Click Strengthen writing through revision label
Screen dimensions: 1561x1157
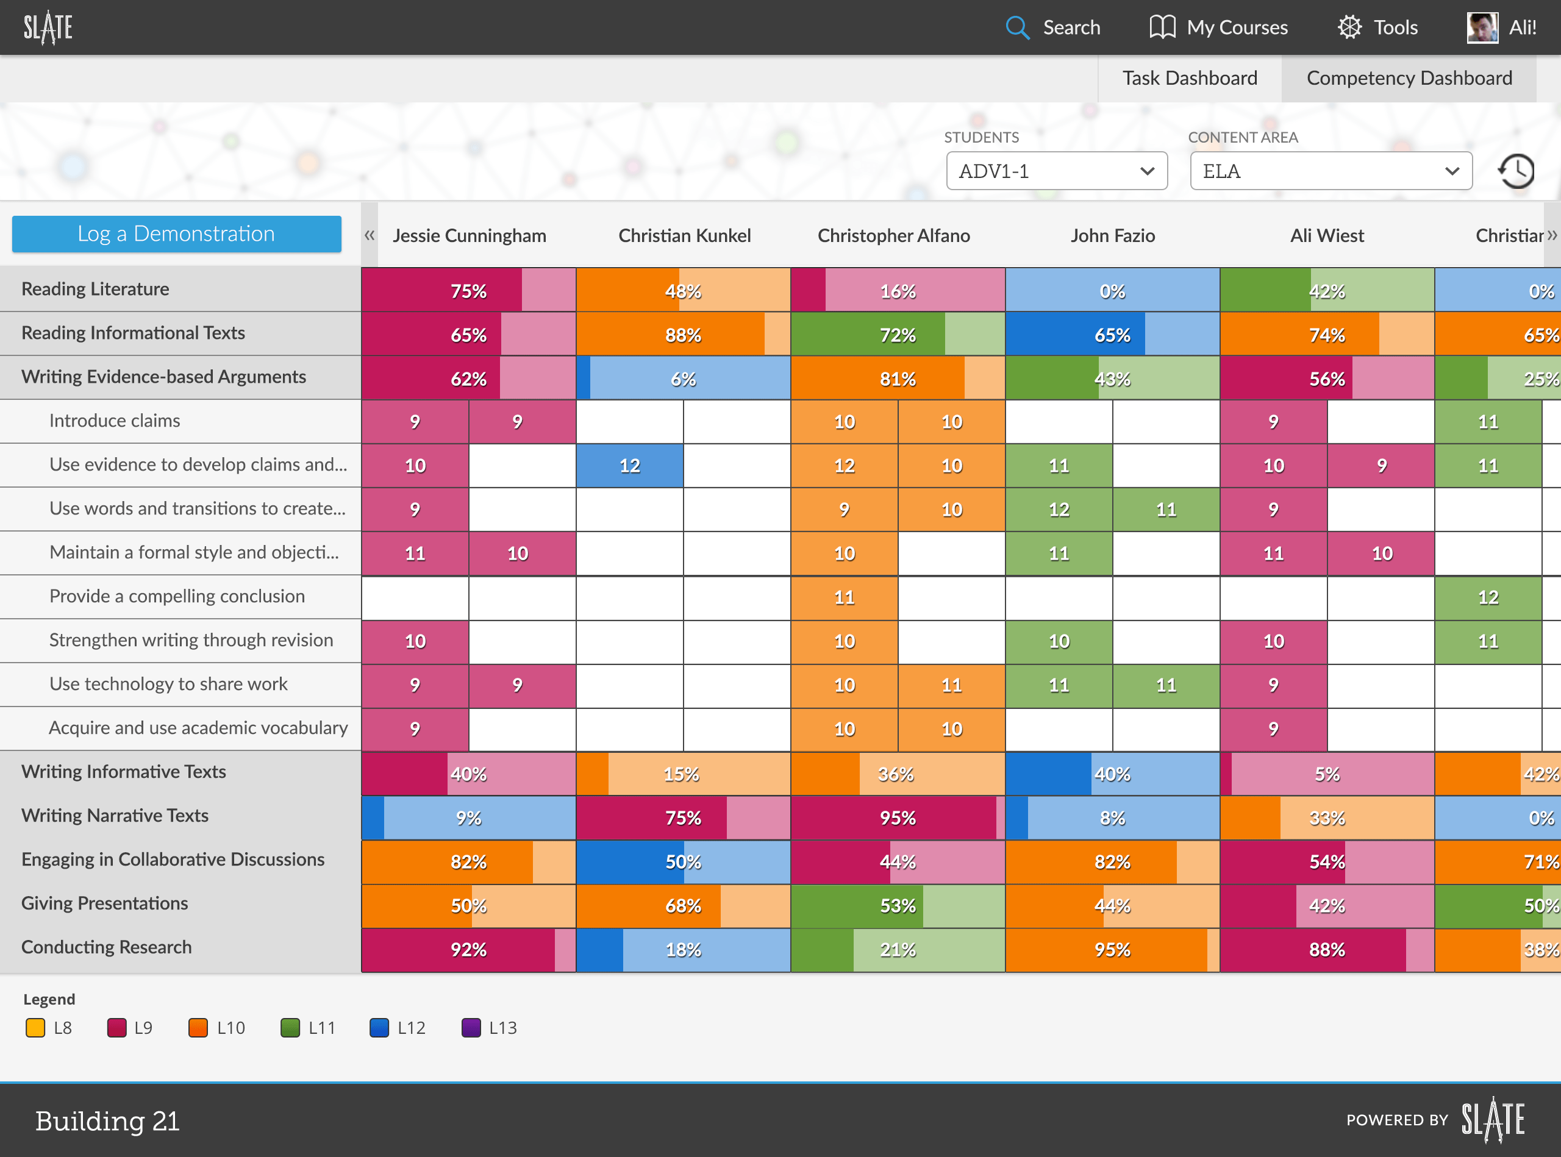[x=191, y=640]
